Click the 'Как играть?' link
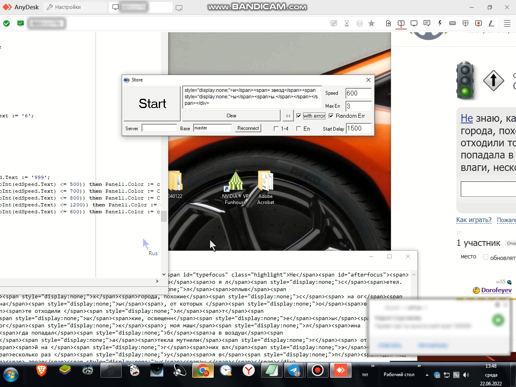516x387 pixels. (474, 220)
